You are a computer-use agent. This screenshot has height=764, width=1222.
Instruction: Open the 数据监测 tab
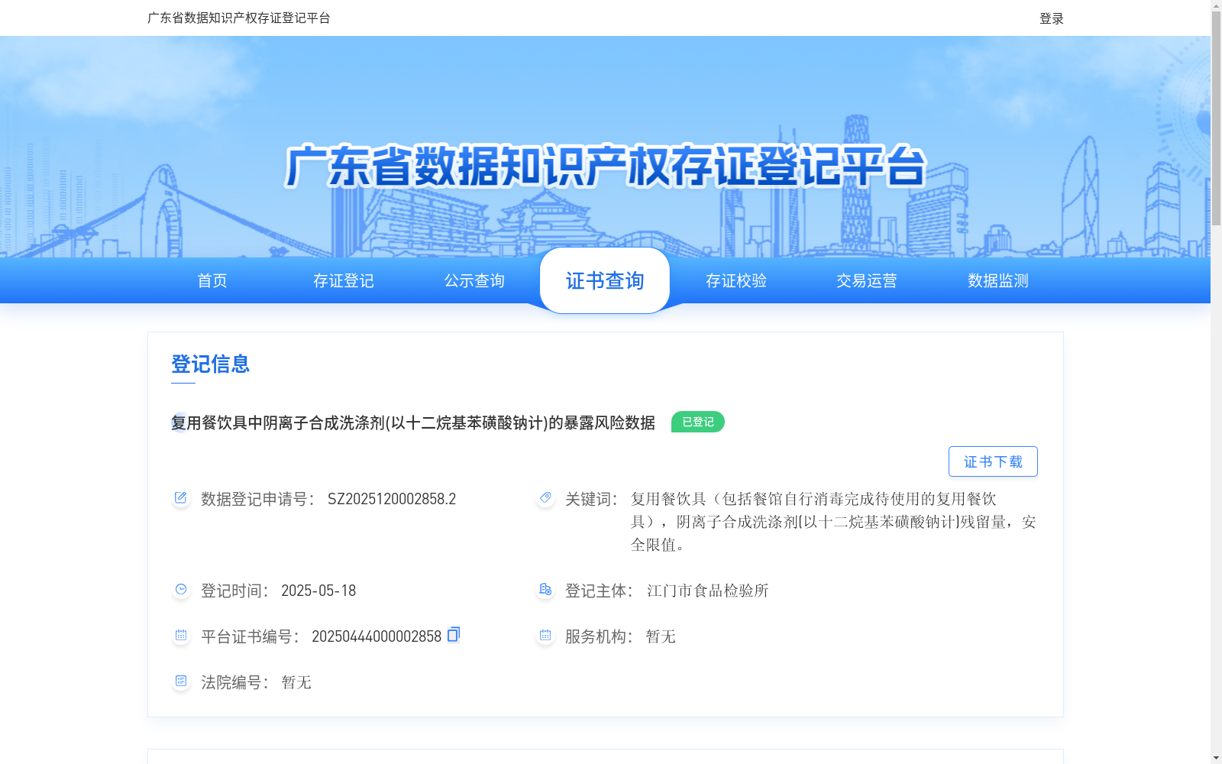coord(998,280)
